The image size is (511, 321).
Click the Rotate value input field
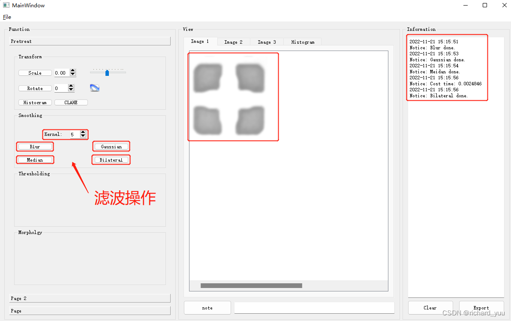point(61,88)
